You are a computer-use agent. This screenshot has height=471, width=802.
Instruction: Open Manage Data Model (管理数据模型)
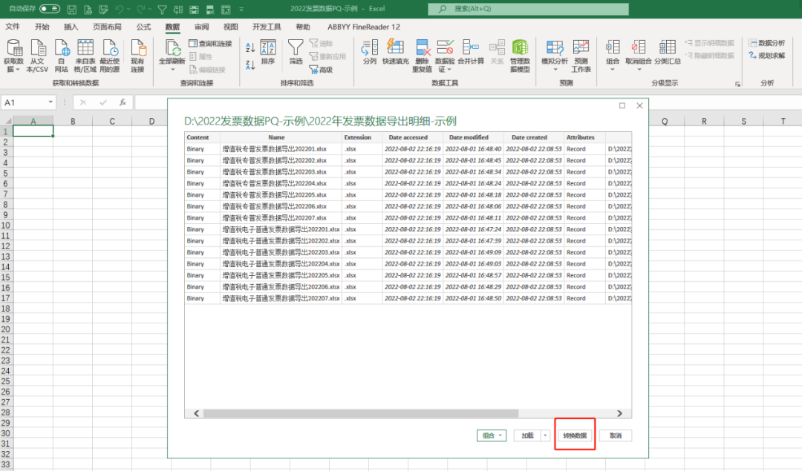[520, 56]
